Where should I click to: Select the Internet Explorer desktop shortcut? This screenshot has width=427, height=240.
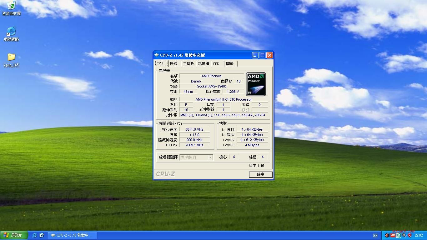(x=11, y=32)
